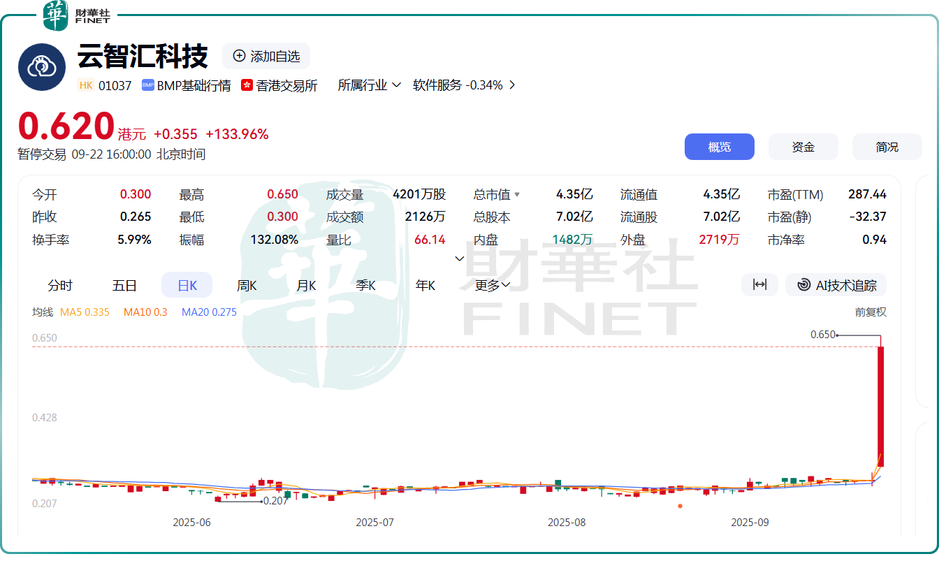This screenshot has height=568, width=939.
Task: Click the 香港交易所 label
Action: point(286,85)
